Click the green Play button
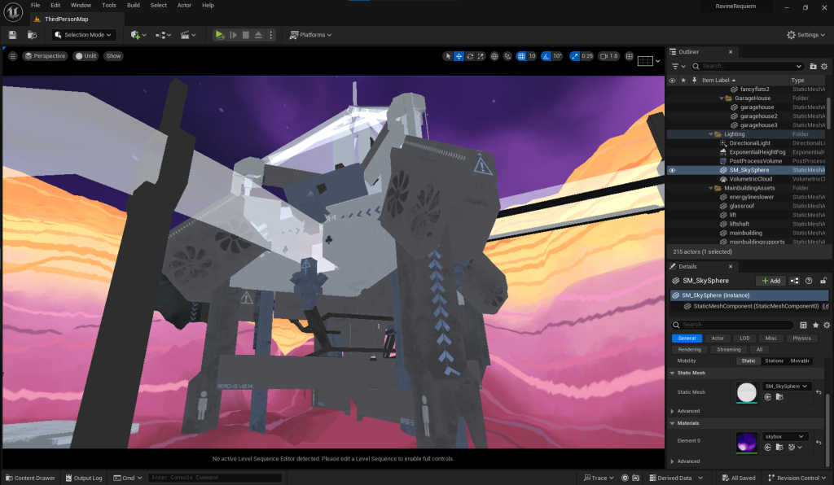 (x=219, y=35)
